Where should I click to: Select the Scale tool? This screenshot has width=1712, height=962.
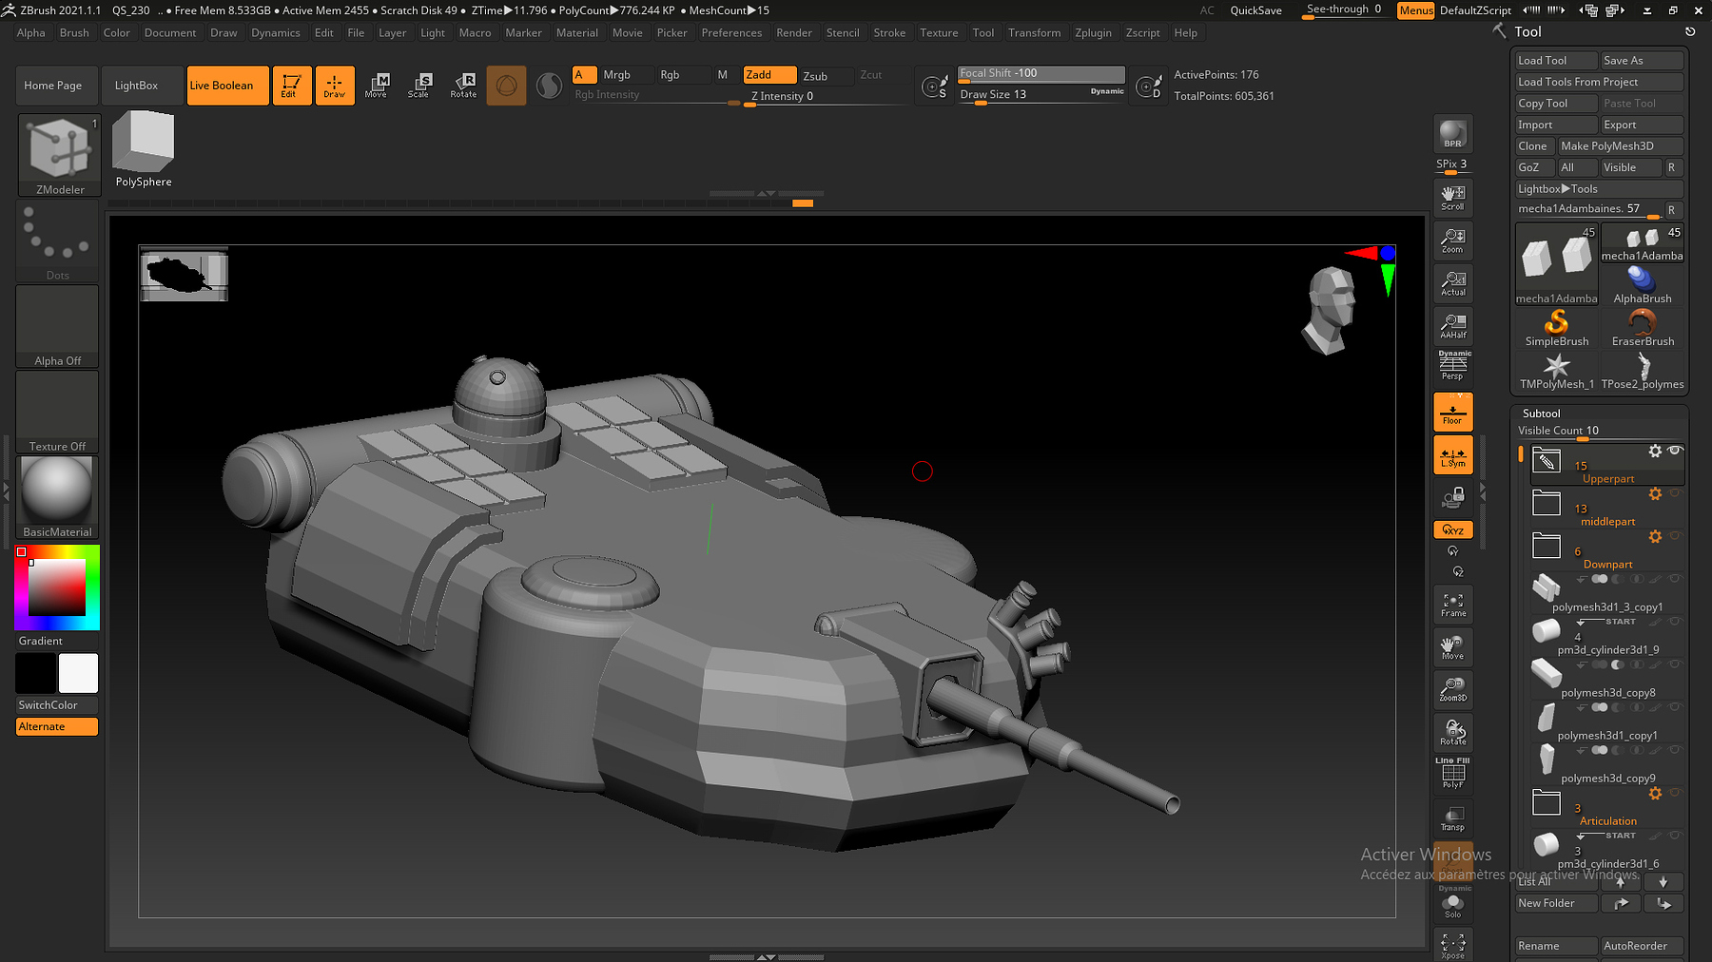tap(420, 85)
